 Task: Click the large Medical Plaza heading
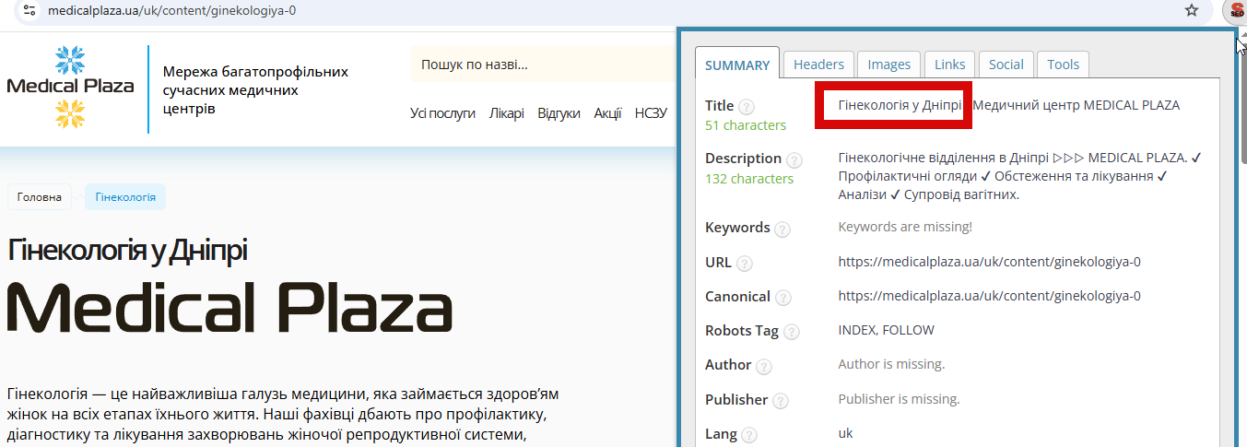229,309
